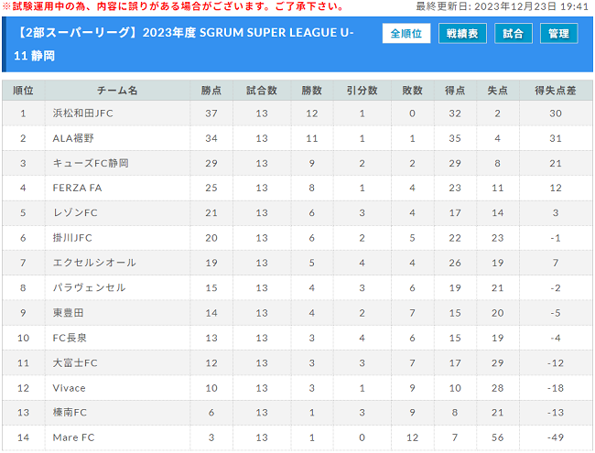Select team ALA裾野

(73, 138)
